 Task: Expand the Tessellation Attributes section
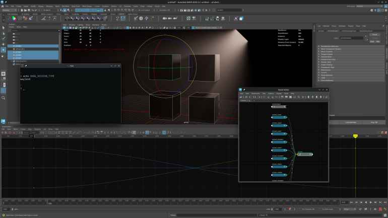333,45
